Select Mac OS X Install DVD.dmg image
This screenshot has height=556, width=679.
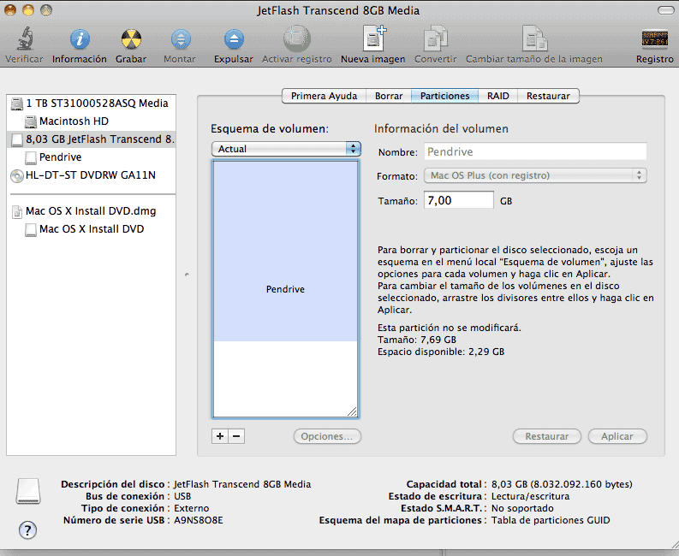click(91, 211)
